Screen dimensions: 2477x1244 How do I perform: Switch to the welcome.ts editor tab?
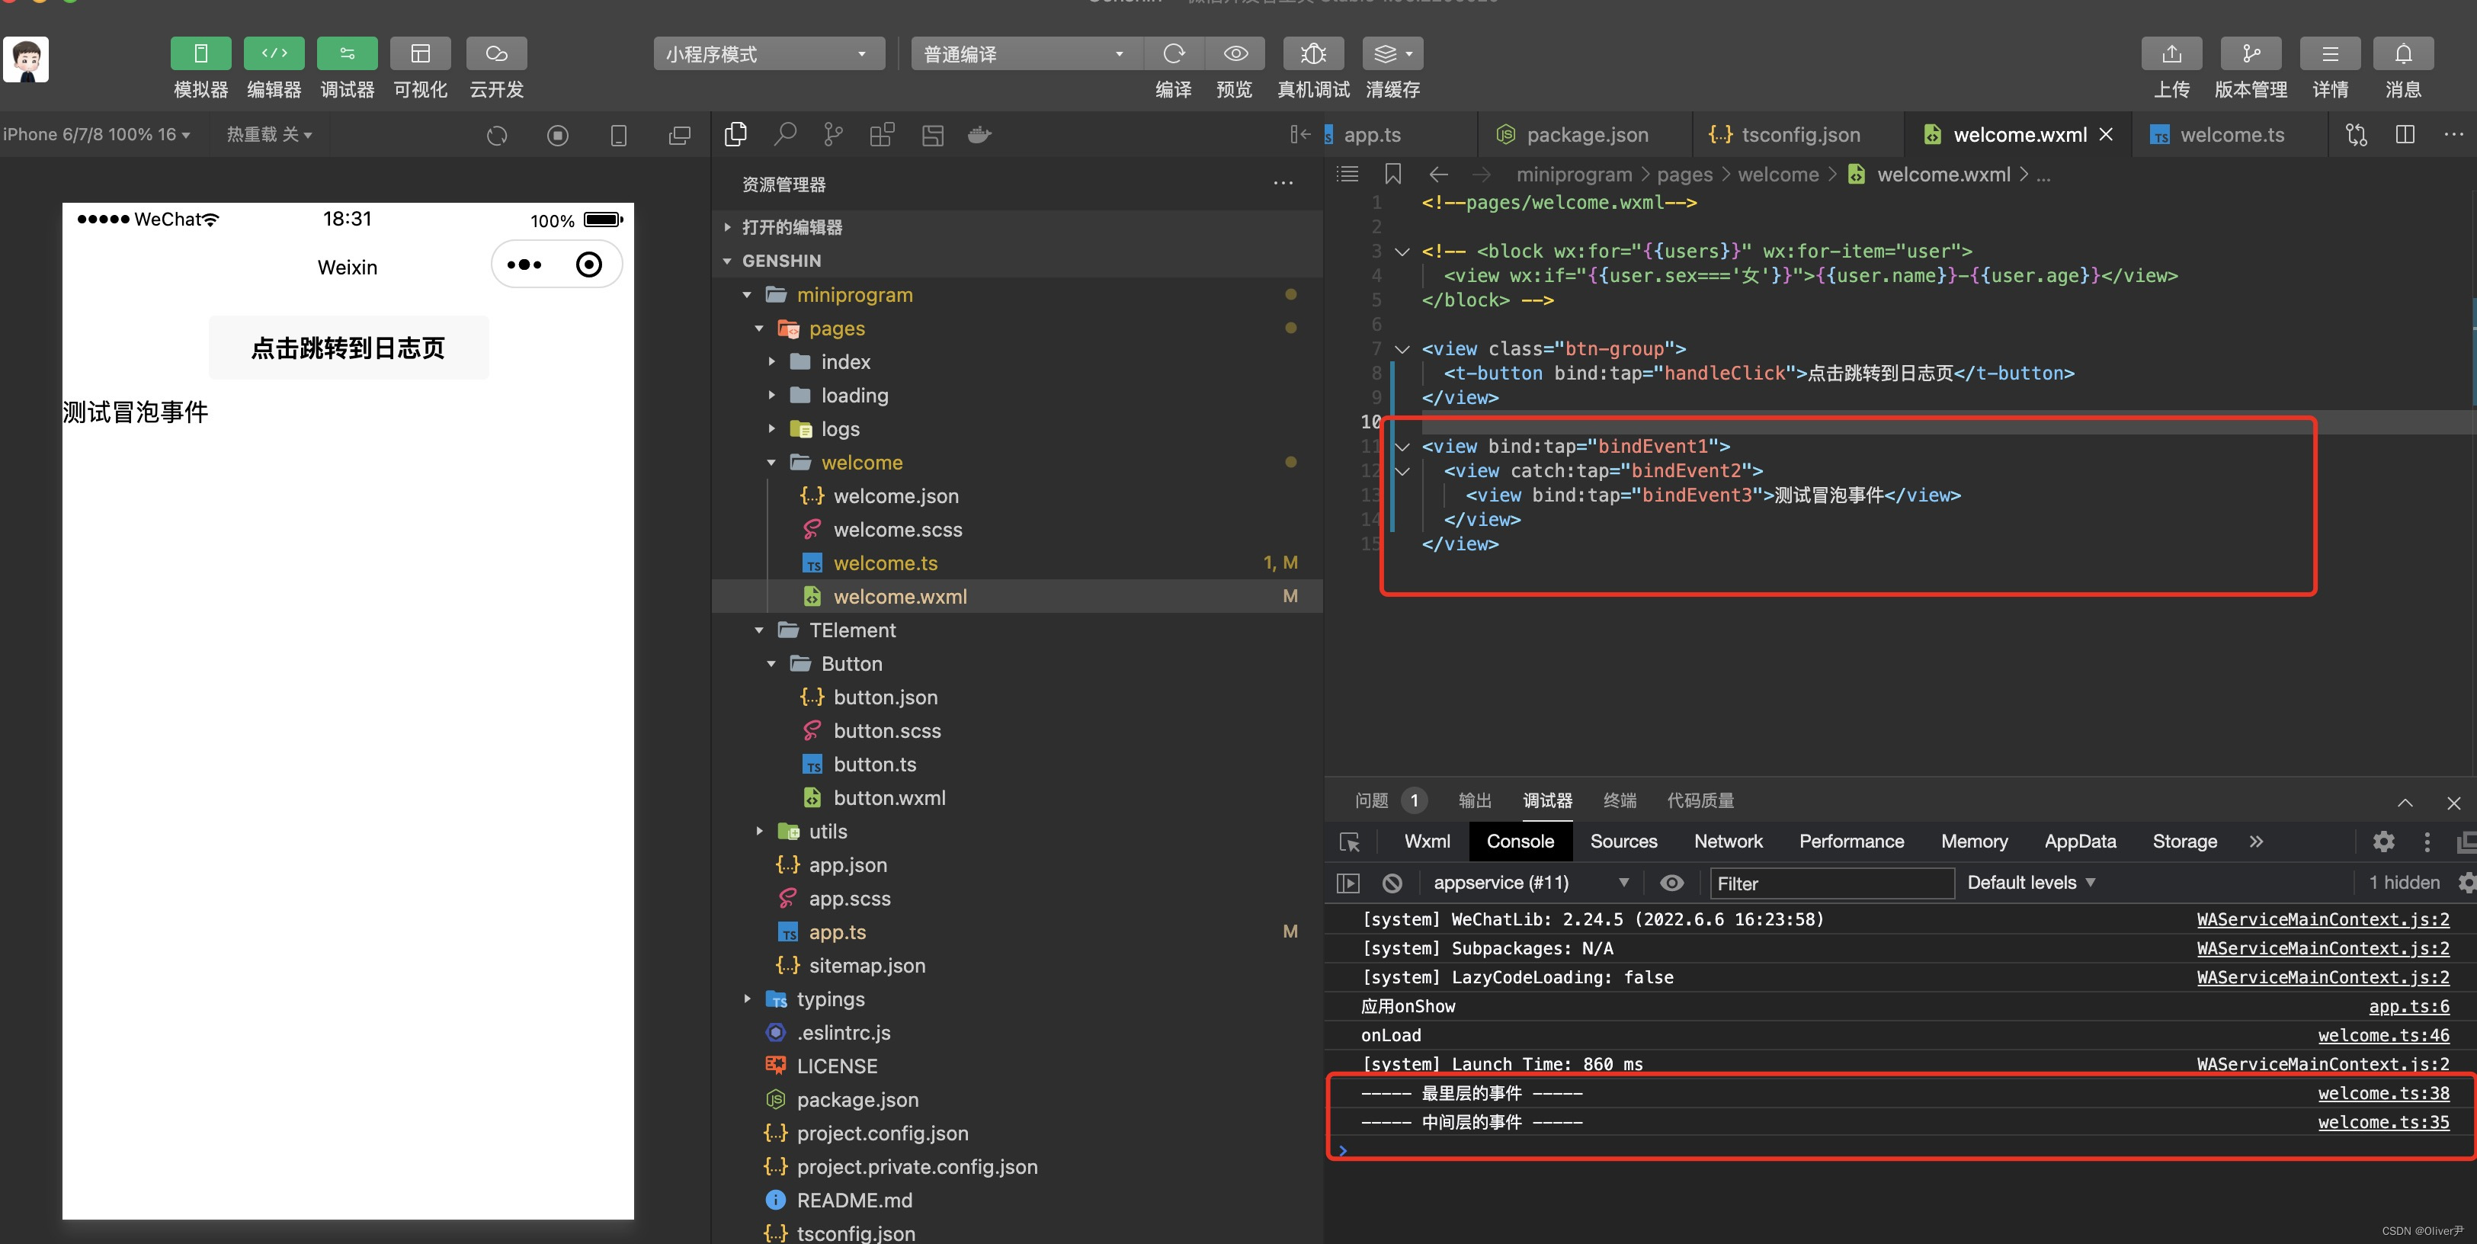point(2231,135)
